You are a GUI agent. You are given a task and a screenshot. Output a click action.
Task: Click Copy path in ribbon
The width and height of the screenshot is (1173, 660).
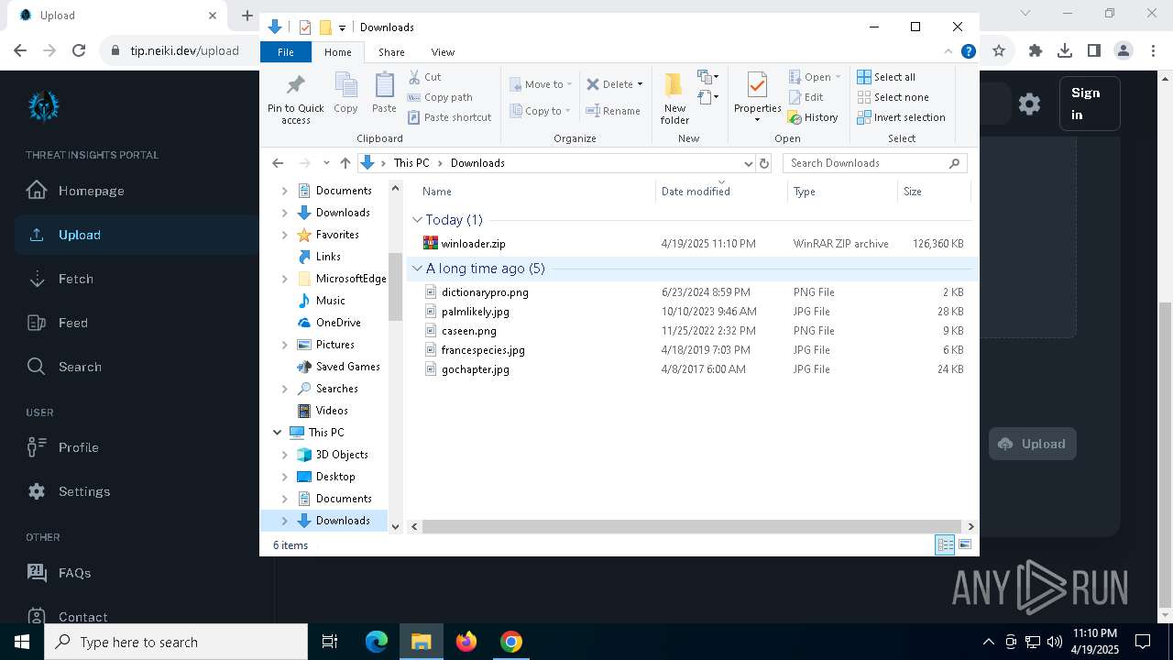click(440, 97)
